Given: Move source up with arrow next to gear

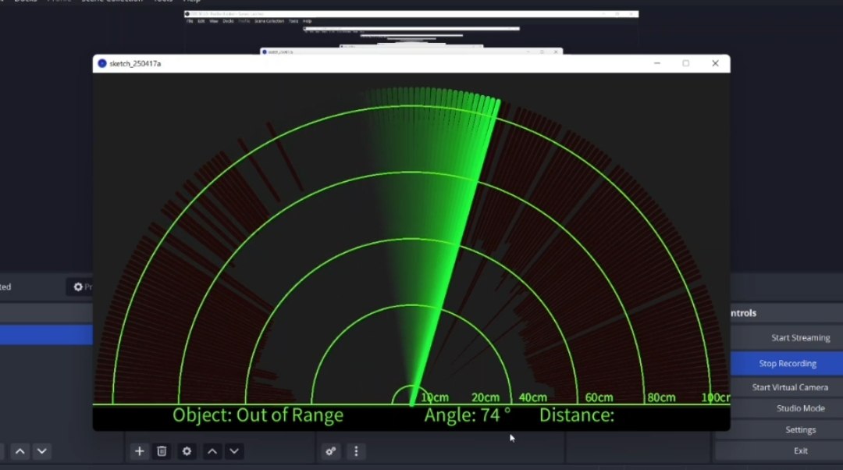Looking at the screenshot, I should coord(212,451).
